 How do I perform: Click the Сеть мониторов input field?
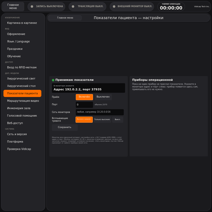tap(100, 112)
